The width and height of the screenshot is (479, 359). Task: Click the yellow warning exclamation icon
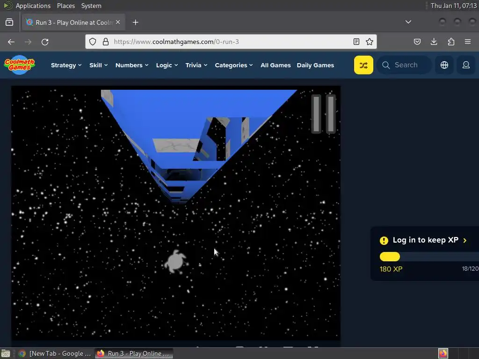(x=384, y=241)
